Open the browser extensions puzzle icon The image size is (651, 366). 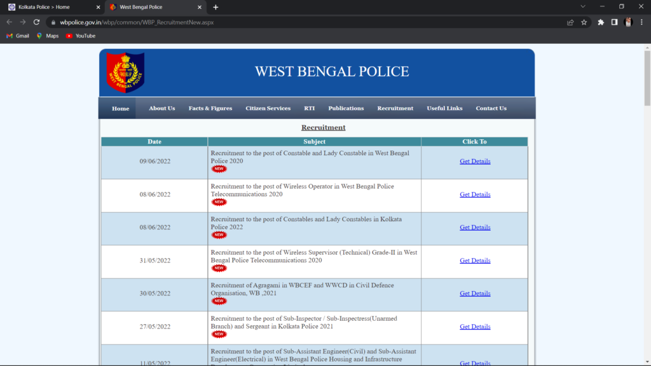coord(601,22)
